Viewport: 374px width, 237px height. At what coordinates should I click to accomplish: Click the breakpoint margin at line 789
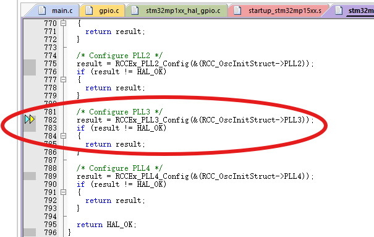tap(30, 176)
